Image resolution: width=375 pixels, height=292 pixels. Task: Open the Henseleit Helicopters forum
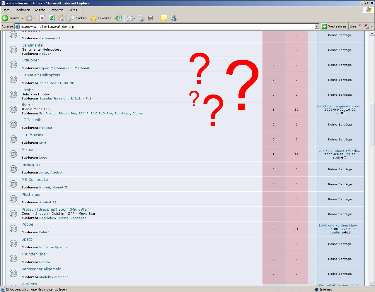(x=41, y=75)
